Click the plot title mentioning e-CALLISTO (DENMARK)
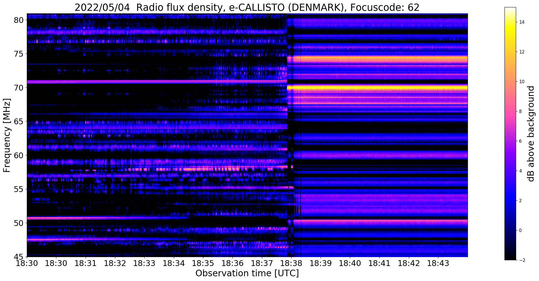The width and height of the screenshot is (539, 281). tap(247, 7)
